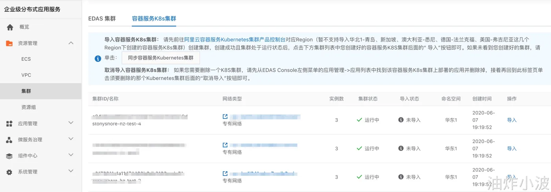Open 阿里云容器服务Kubernetes集群产品控制台 link
551x192 pixels.
coord(235,40)
